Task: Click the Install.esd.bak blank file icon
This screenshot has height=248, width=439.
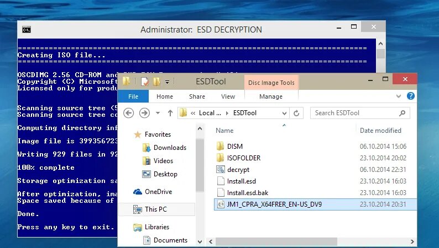Action: [x=221, y=192]
